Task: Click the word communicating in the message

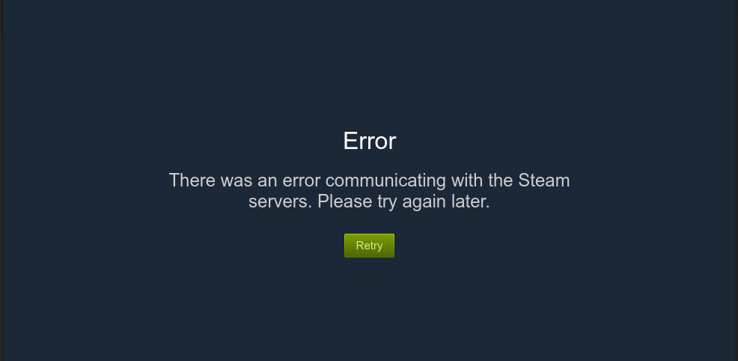Action: [385, 181]
